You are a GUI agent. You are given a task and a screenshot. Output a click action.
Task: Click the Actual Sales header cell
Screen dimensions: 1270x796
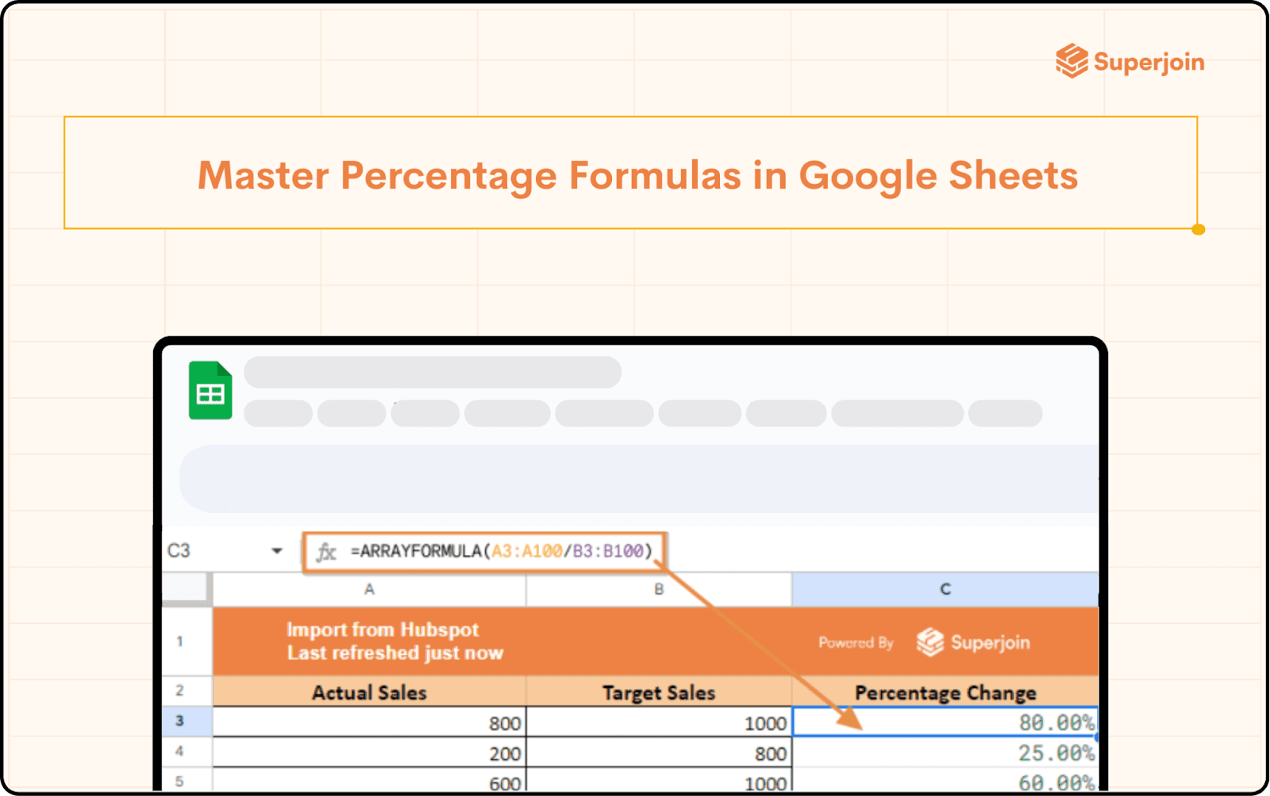pyautogui.click(x=369, y=692)
